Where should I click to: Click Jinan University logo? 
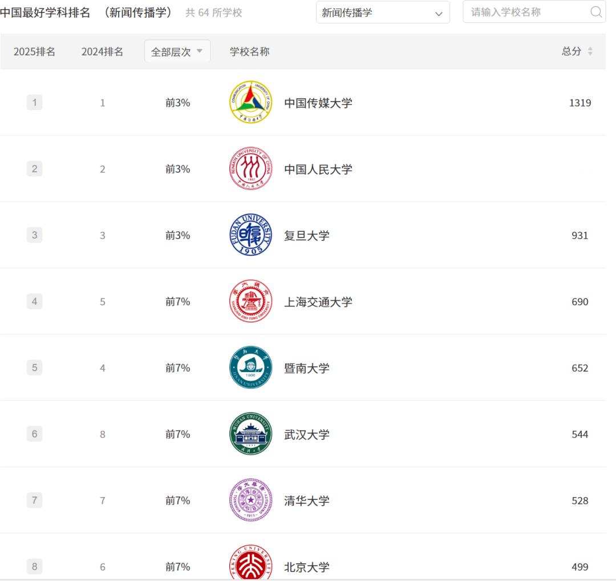(x=250, y=368)
